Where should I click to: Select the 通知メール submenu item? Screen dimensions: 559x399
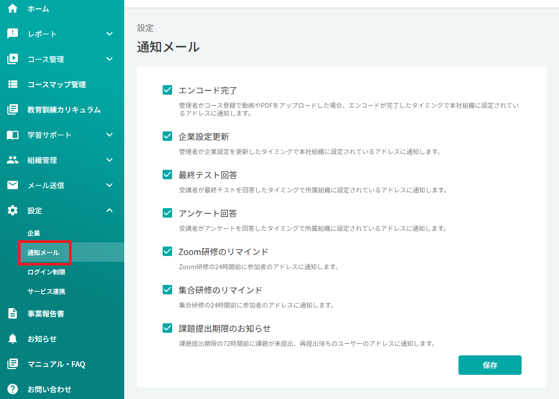click(43, 253)
